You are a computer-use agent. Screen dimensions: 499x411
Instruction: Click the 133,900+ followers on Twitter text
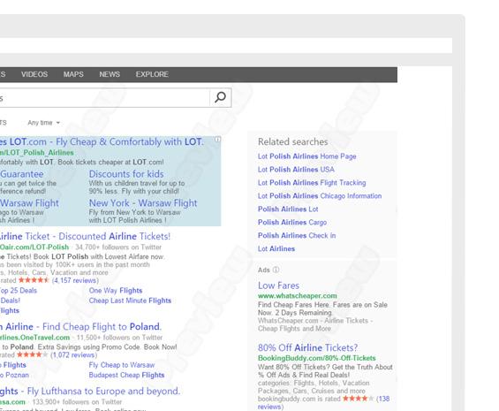click(x=77, y=402)
